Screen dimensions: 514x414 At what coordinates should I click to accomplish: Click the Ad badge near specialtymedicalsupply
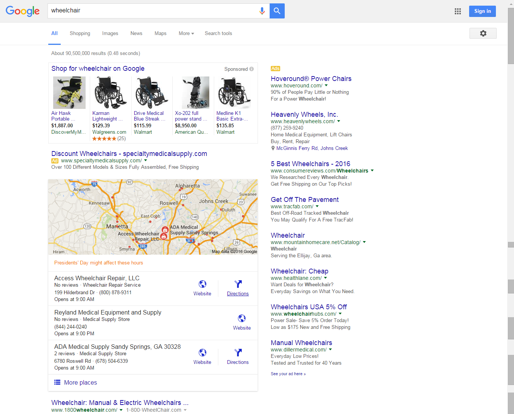coord(55,161)
